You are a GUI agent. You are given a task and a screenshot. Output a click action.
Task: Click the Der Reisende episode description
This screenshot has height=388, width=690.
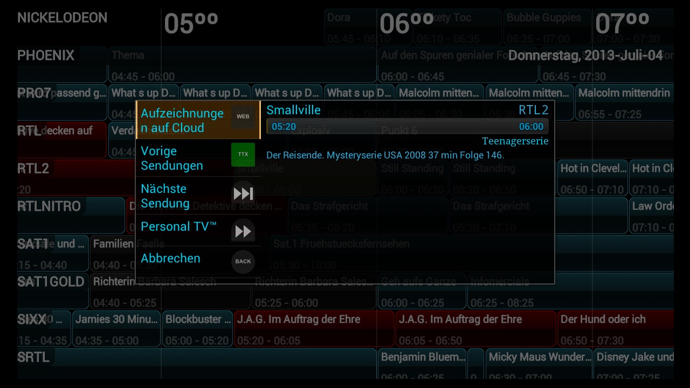(x=385, y=155)
